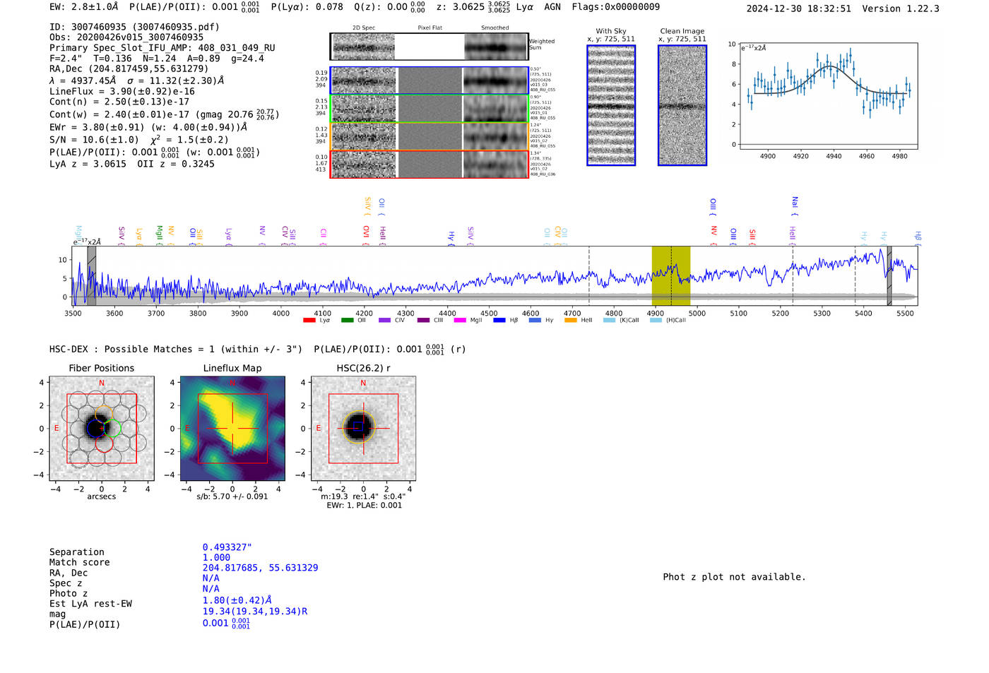Select the Weighted Sum smoothed spectrum image
Screen dimensions: 989x673
[496, 47]
